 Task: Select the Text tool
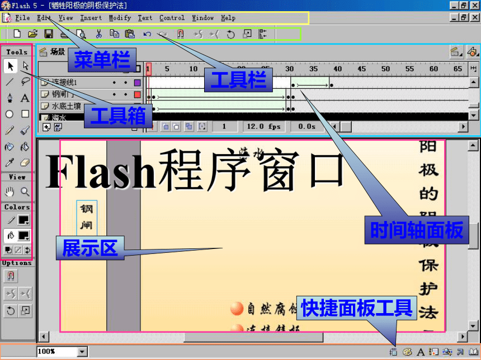coord(25,98)
